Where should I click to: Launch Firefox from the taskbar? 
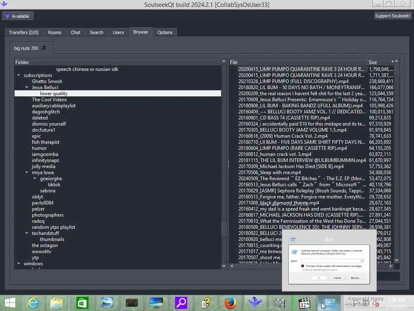coord(230,303)
